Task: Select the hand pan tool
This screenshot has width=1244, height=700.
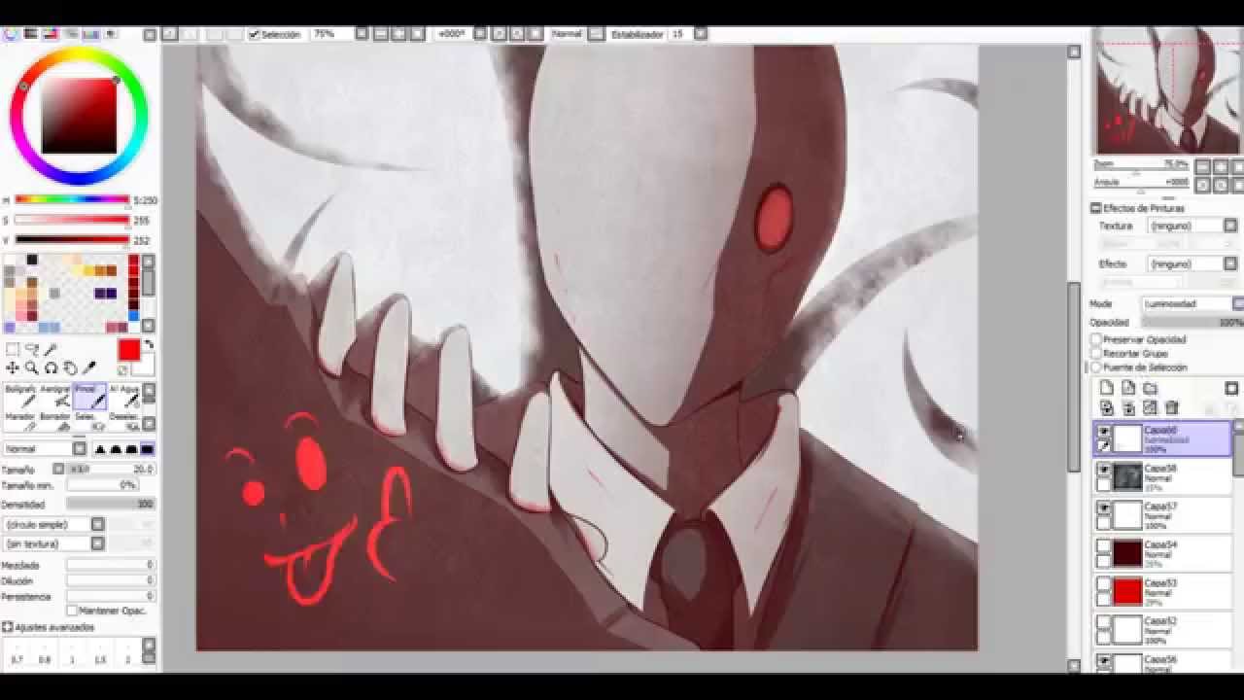Action: point(70,368)
